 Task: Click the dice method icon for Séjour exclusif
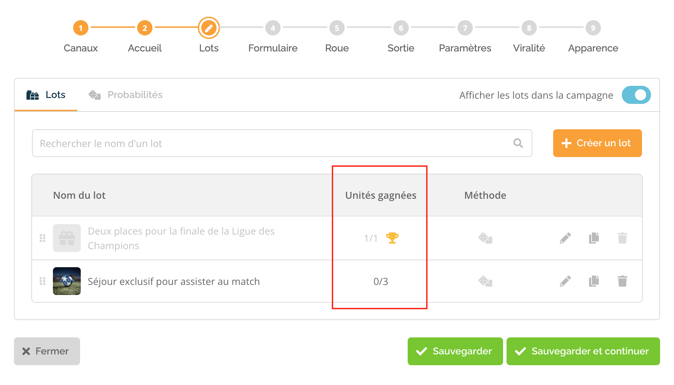click(x=485, y=281)
